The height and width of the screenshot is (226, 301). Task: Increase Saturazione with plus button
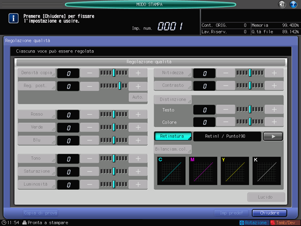click(x=138, y=171)
